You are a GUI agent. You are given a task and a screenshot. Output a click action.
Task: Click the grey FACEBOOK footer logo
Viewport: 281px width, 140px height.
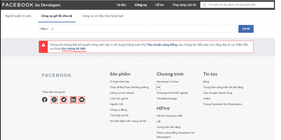point(56,75)
